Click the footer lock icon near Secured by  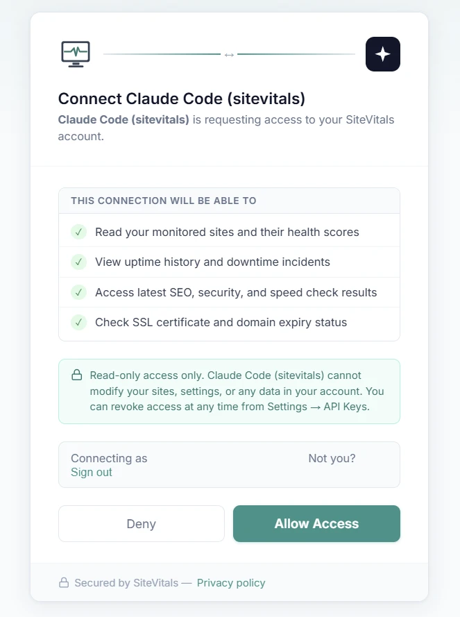(x=64, y=583)
